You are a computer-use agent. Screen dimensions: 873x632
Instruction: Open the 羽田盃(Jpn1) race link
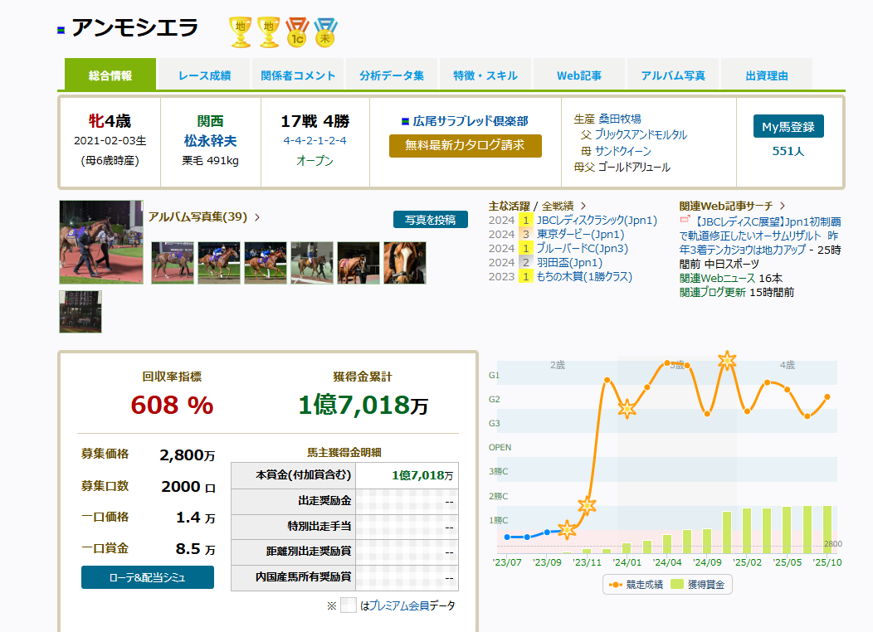click(569, 263)
